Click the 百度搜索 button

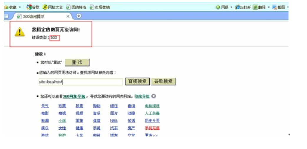coord(138,82)
